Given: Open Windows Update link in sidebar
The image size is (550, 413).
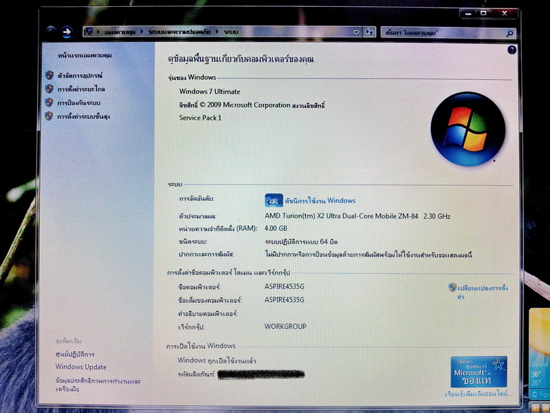Looking at the screenshot, I should pos(81,367).
